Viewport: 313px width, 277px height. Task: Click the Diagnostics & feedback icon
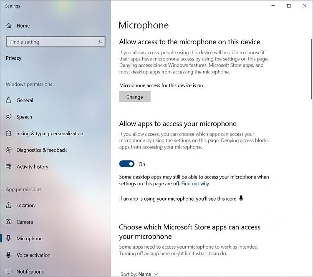[x=9, y=150]
